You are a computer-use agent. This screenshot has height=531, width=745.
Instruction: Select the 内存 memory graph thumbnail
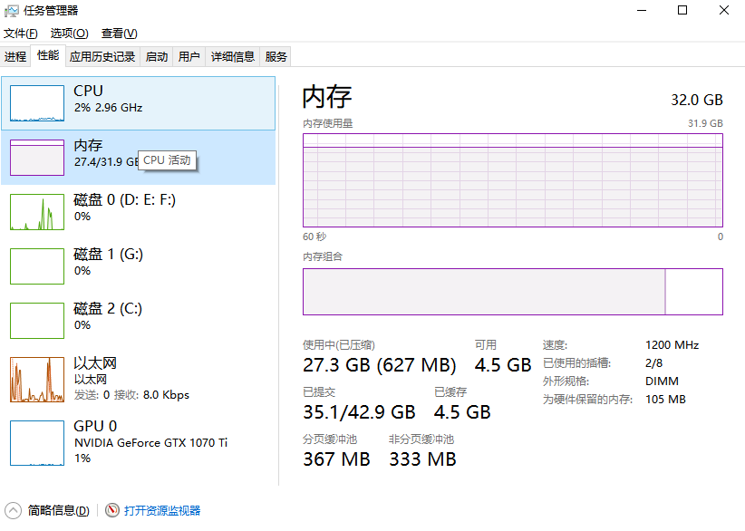(37, 158)
